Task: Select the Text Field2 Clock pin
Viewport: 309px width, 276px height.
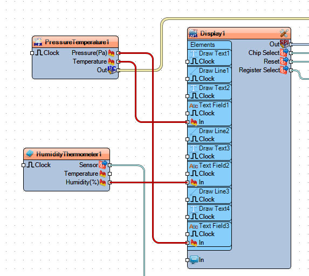Action: click(x=188, y=174)
